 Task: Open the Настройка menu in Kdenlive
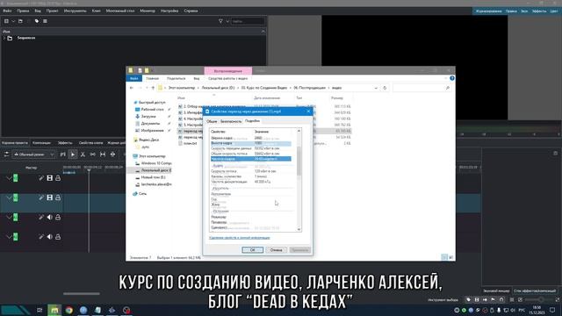(x=169, y=11)
